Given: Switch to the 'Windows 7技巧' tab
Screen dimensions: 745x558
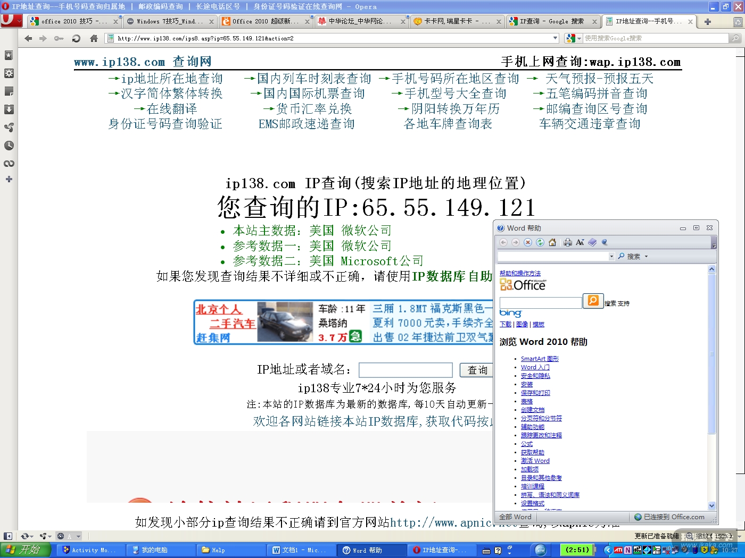Looking at the screenshot, I should point(170,21).
